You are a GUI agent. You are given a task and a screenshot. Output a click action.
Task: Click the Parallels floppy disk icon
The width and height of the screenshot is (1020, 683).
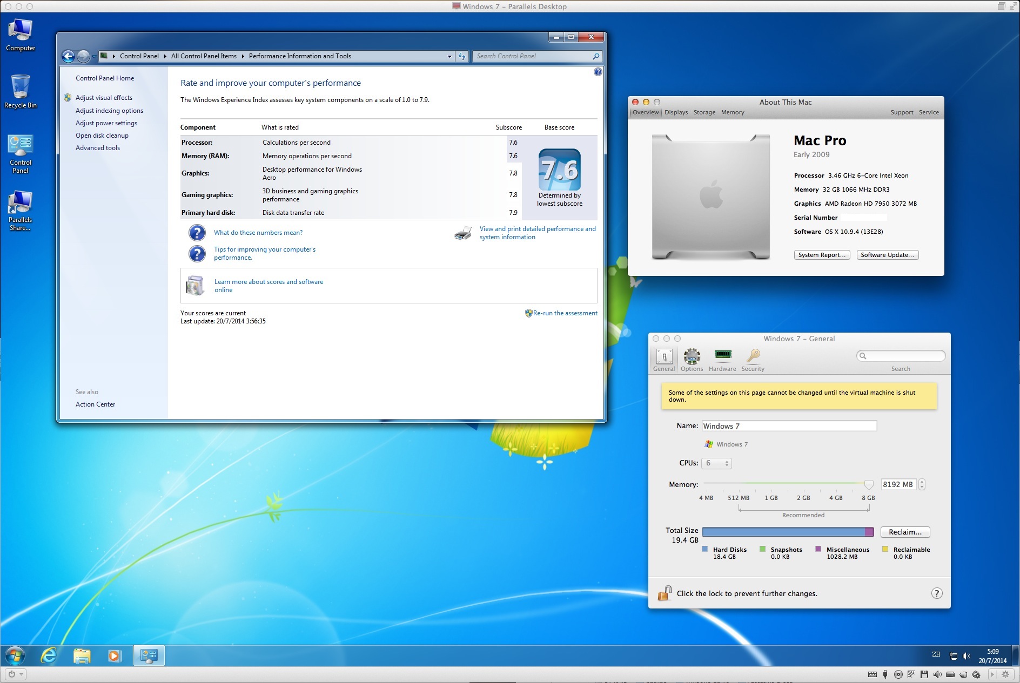click(924, 674)
